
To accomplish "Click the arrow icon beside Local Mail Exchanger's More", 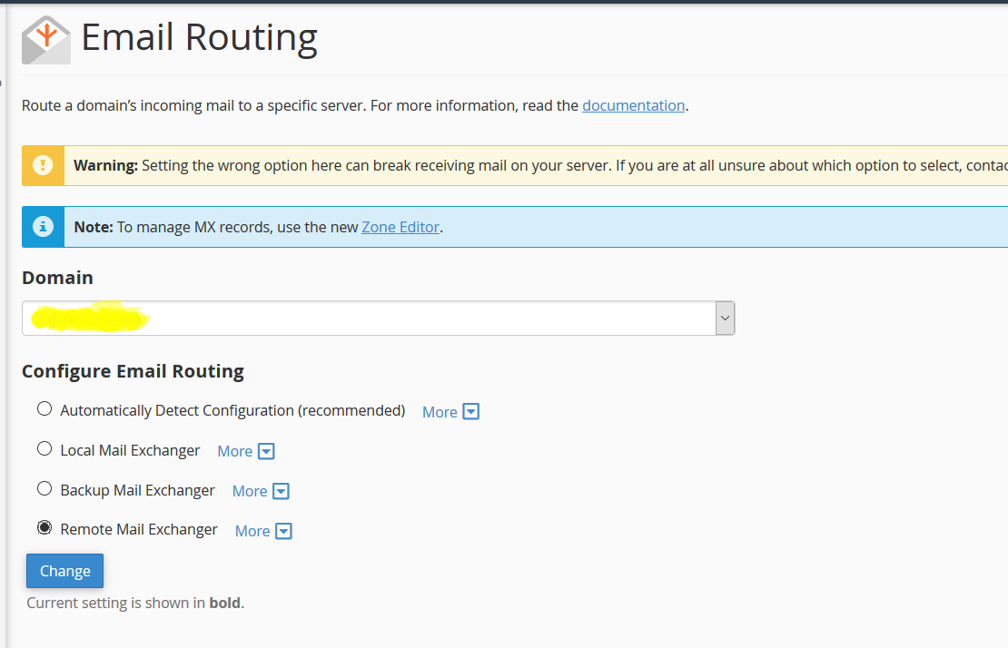I will pyautogui.click(x=266, y=451).
